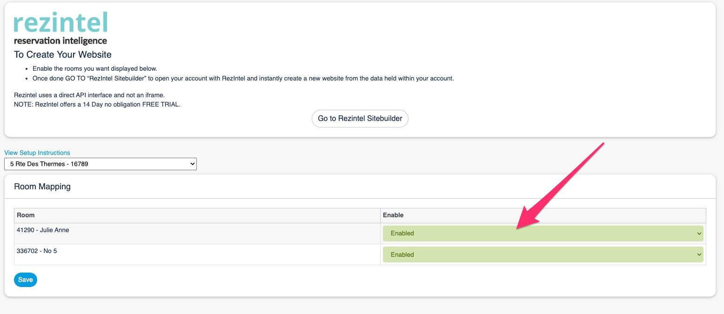The image size is (724, 314).
Task: Click the Room Mapping panel title
Action: [42, 187]
